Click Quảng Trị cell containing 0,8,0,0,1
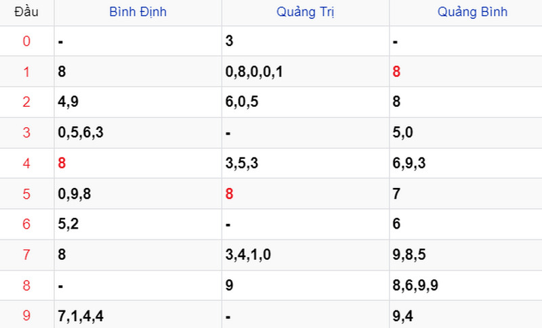Viewport: 542px width, 328px height. click(254, 72)
